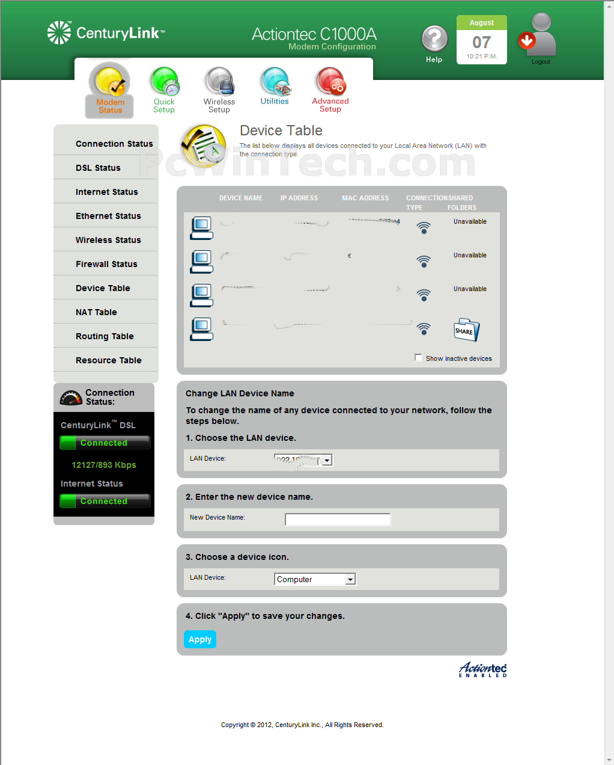This screenshot has height=765, width=614.
Task: Open the Modem Status tab icon
Action: pos(111,82)
